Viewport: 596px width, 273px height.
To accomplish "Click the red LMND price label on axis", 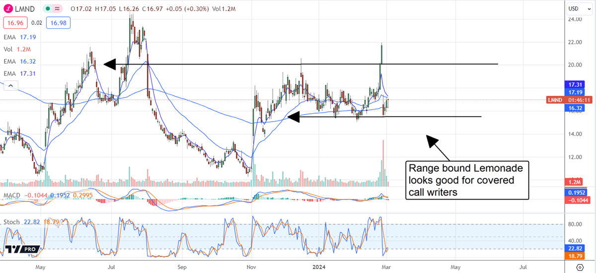I will pyautogui.click(x=555, y=100).
